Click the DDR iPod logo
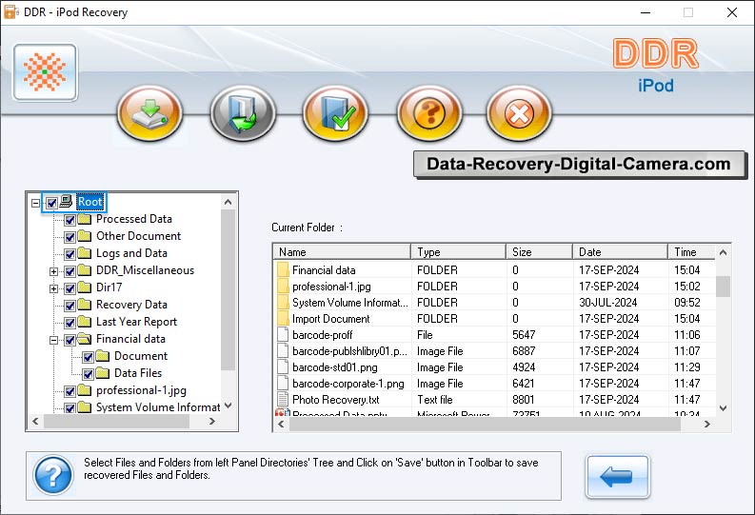 (656, 66)
